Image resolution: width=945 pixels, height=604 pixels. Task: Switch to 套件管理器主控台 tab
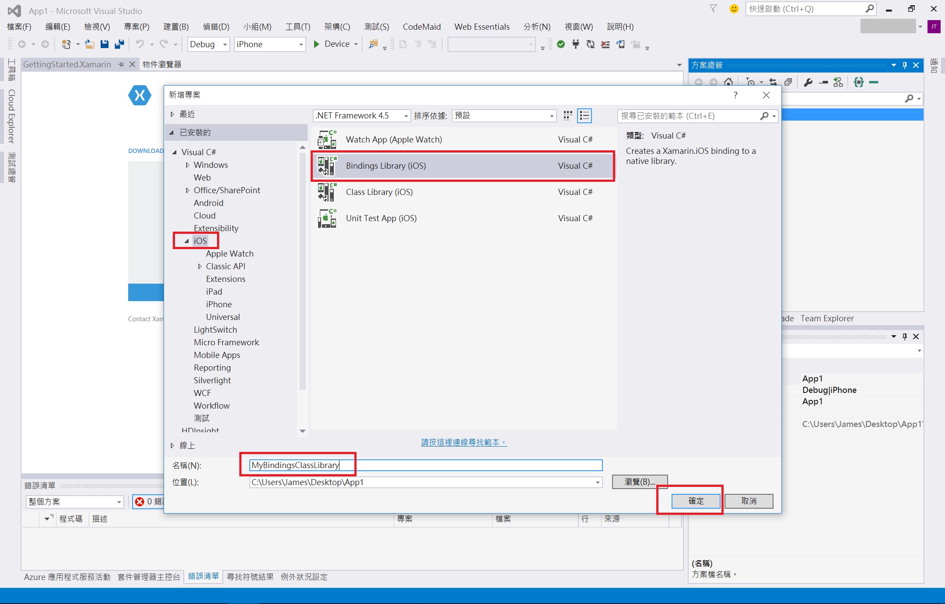(149, 577)
